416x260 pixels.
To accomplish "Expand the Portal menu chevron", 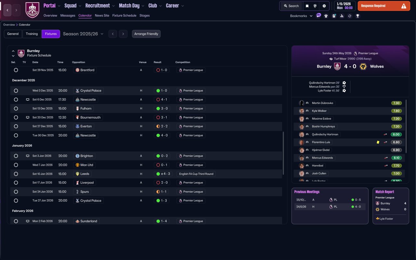I will pyautogui.click(x=59, y=6).
